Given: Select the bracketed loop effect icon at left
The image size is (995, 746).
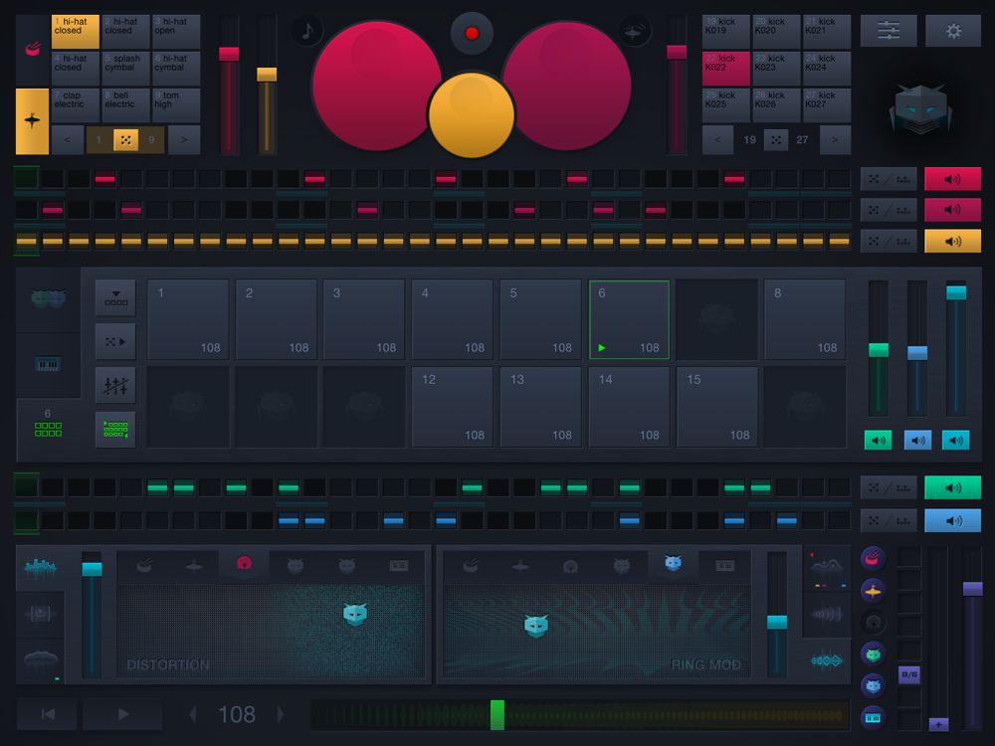Looking at the screenshot, I should coord(40,614).
